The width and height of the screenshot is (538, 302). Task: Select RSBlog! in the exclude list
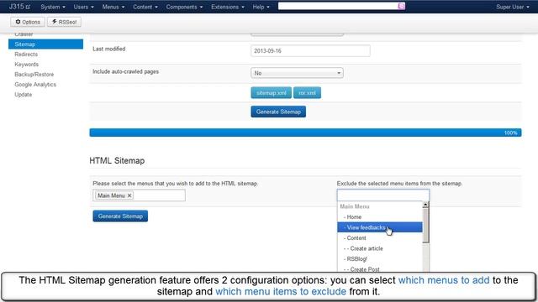[379, 259]
